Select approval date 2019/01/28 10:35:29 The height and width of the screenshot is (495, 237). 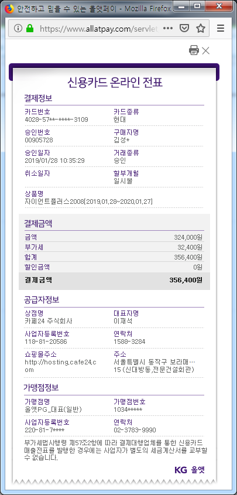(54, 161)
